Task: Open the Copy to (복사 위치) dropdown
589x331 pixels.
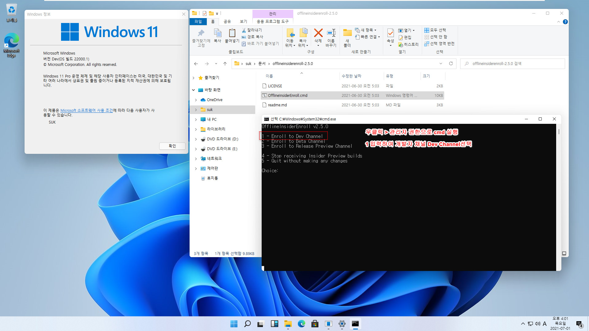Action: pos(303,45)
